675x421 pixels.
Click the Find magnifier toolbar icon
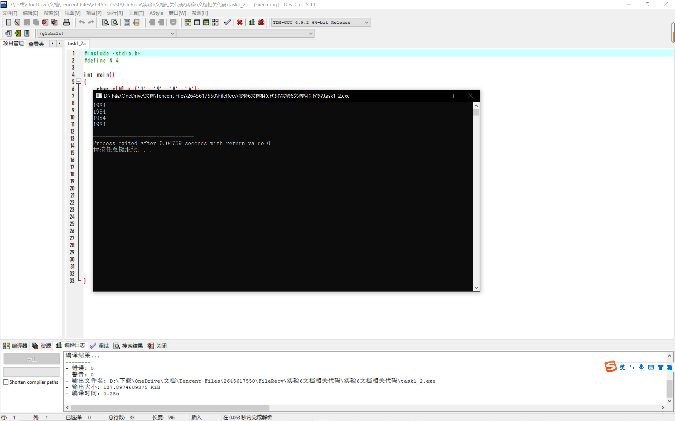pos(105,22)
